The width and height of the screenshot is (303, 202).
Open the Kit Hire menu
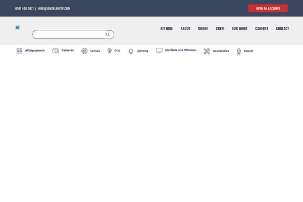pos(166,29)
